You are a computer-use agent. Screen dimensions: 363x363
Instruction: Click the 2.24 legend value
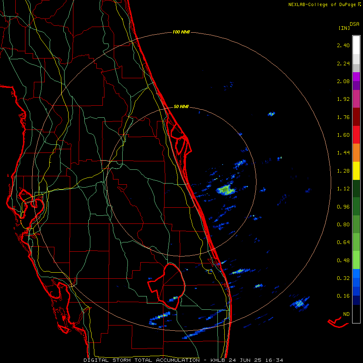click(343, 63)
